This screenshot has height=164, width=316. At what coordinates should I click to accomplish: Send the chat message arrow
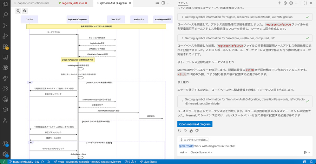305,152
